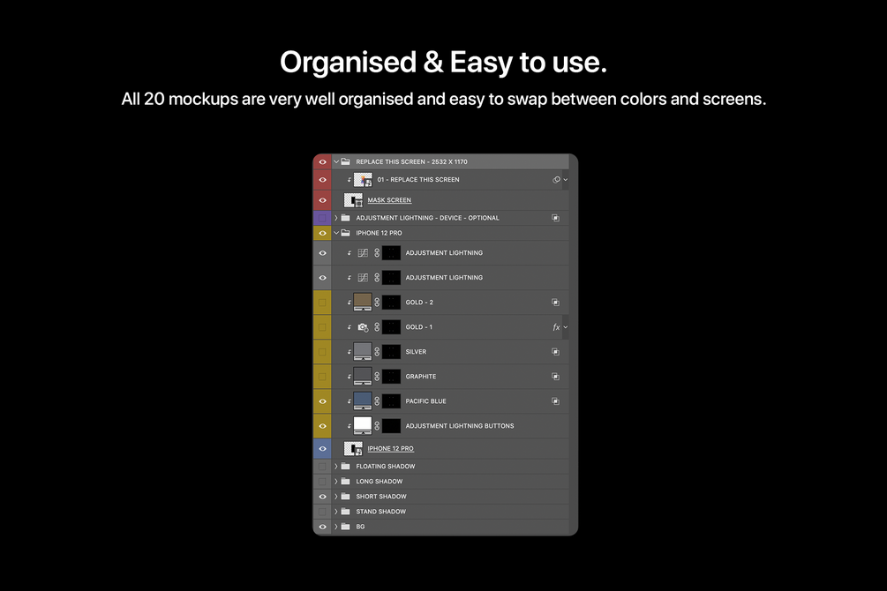Click the mask link chain on Graphite layer
This screenshot has width=887, height=591.
377,377
